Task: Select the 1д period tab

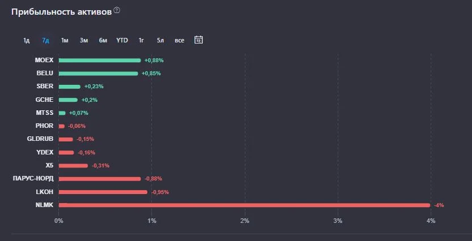Action: [27, 40]
